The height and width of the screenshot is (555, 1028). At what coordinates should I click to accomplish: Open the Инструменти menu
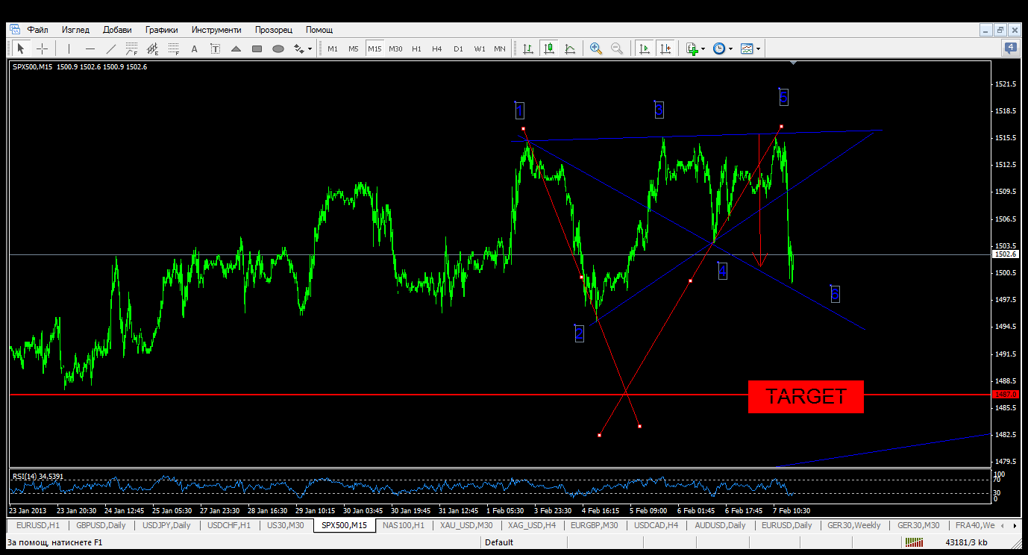click(x=216, y=30)
